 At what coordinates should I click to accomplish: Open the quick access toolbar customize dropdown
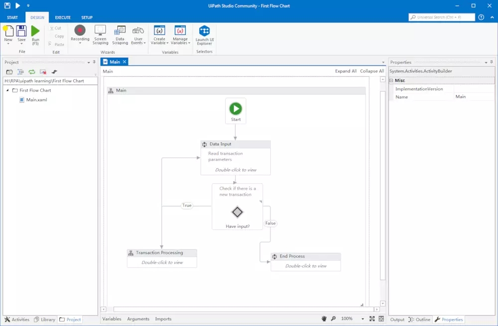point(28,5)
